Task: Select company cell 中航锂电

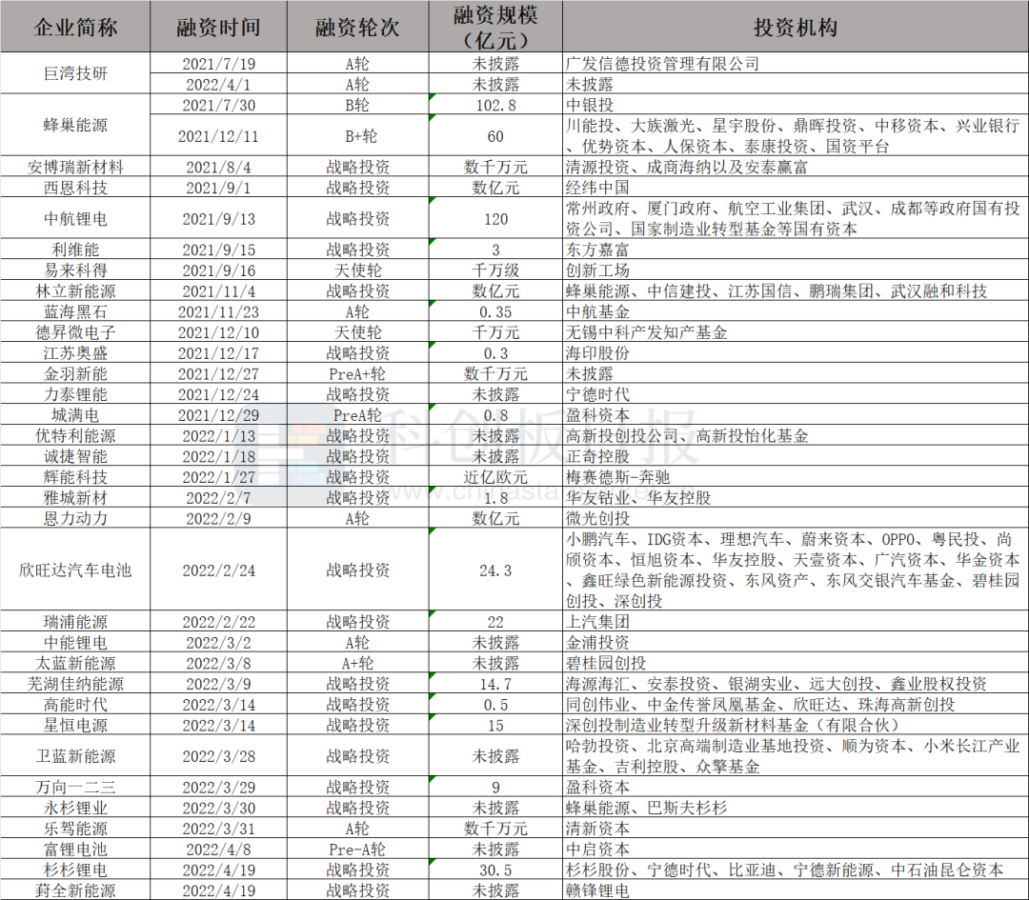Action: point(75,218)
